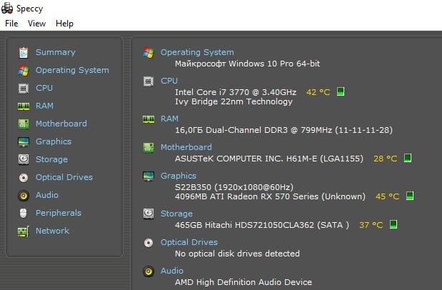Click the Hitachi drive temperature status indicator icon
Viewport: 442px width, 290px height.
tap(393, 224)
